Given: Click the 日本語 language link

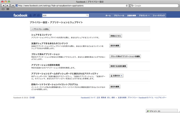Looking at the screenshot, I should pos(32,98).
